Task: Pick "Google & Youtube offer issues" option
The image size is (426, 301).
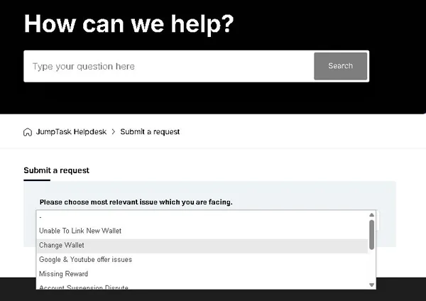Action: 85,259
